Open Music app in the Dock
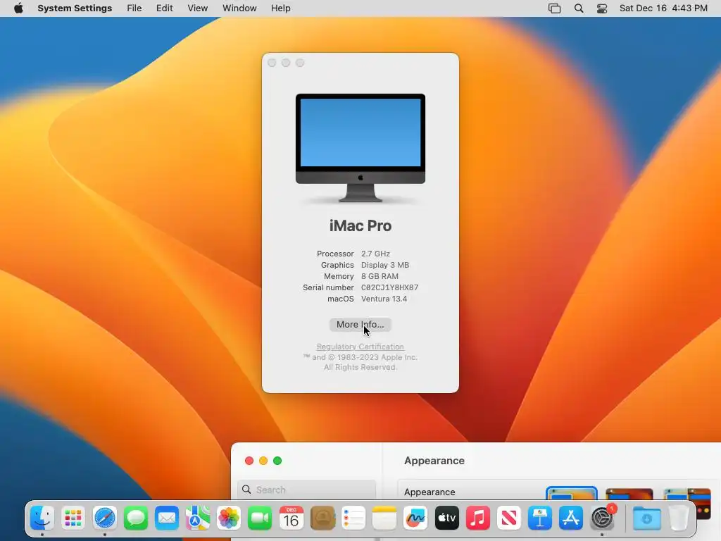The image size is (721, 541). click(478, 518)
